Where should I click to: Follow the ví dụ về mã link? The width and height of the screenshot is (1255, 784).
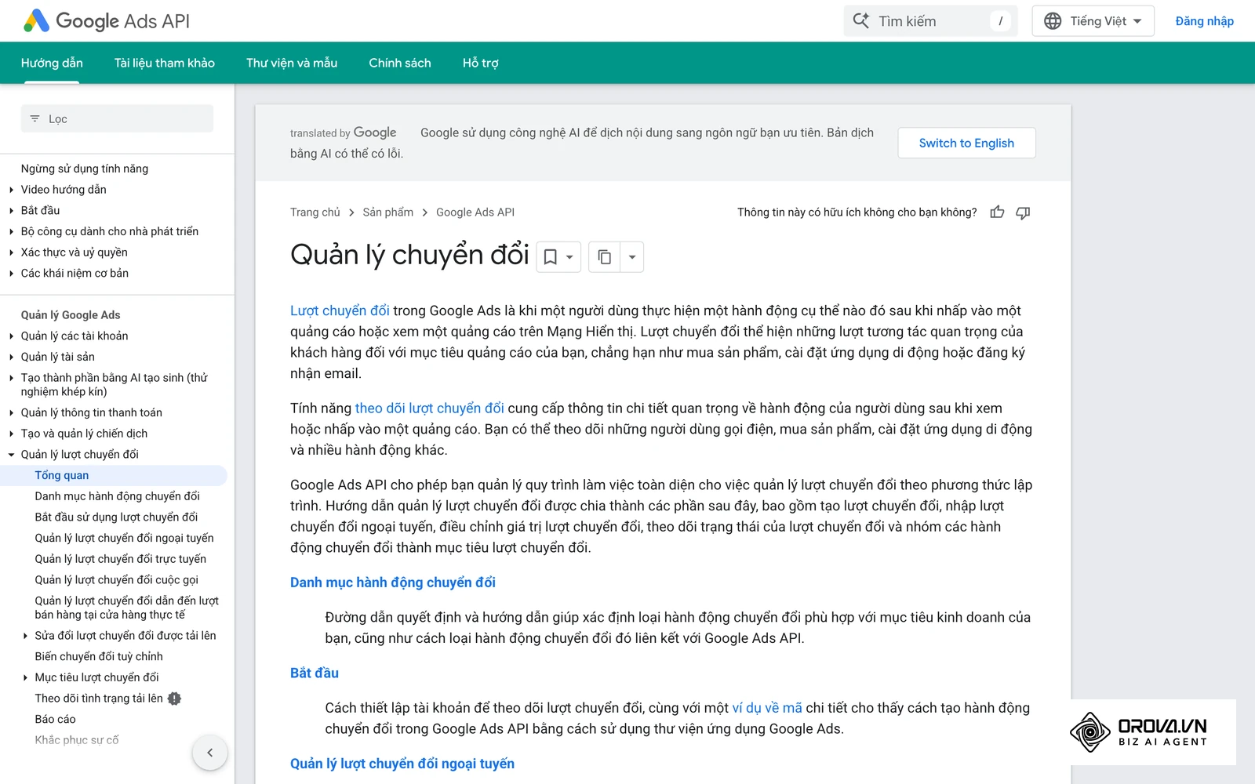[x=767, y=708]
